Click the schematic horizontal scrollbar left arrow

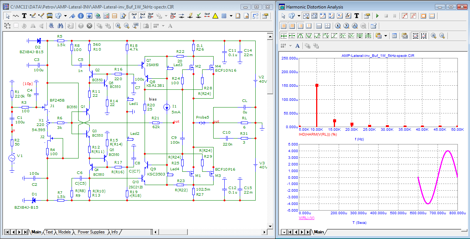point(156,232)
